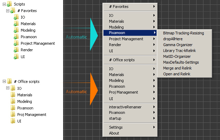Choose Gamma Organizer from the submenu
220x140 pixels.
pos(178,45)
